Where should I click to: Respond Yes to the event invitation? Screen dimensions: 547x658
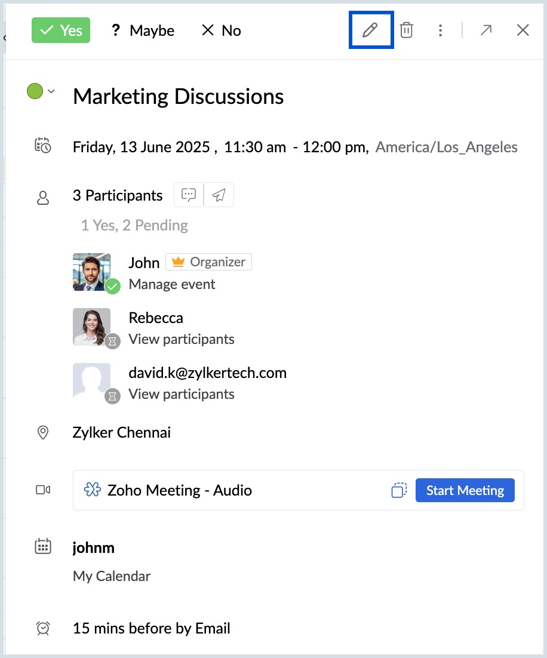click(61, 30)
